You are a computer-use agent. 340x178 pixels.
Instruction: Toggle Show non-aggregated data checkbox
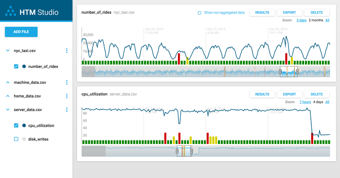pos(200,13)
